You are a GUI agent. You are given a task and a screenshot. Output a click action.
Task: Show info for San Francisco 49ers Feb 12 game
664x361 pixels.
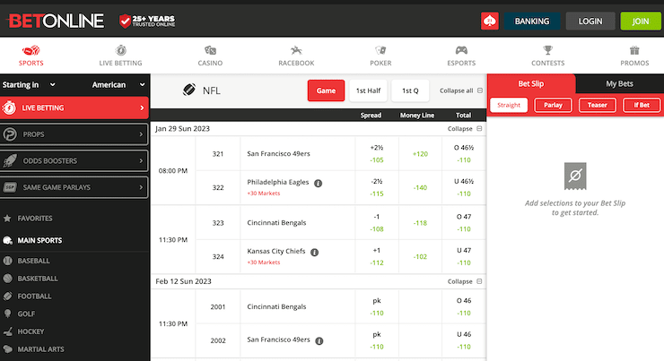click(319, 340)
